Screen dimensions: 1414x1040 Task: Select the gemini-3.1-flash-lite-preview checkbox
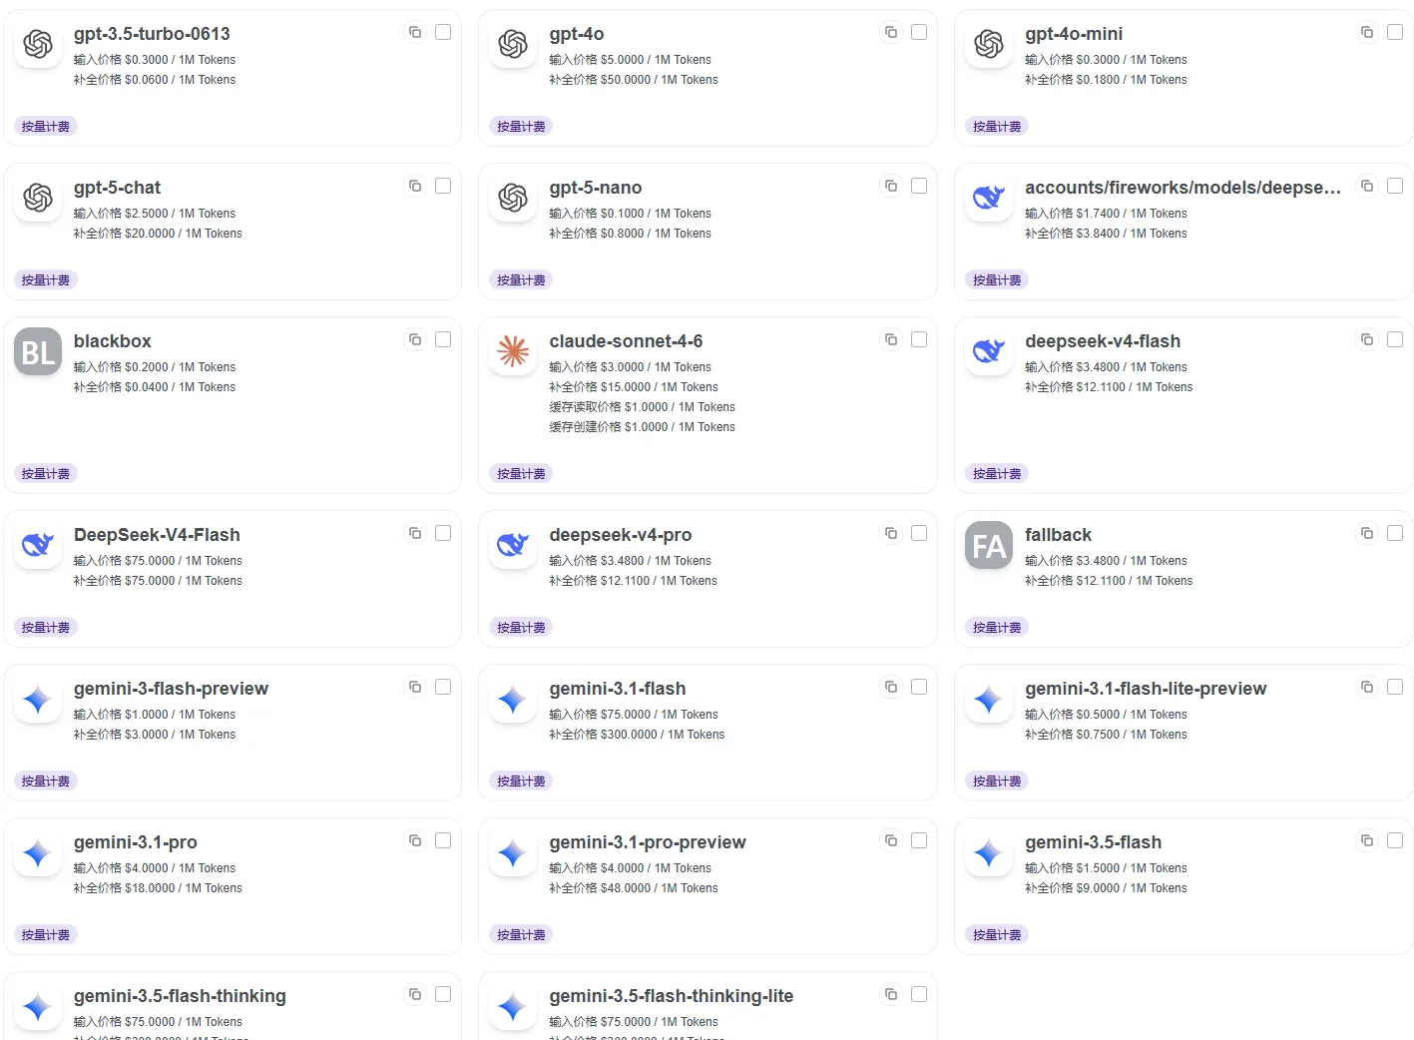(x=1395, y=687)
